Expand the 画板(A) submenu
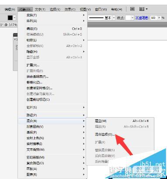 (x=52, y=169)
